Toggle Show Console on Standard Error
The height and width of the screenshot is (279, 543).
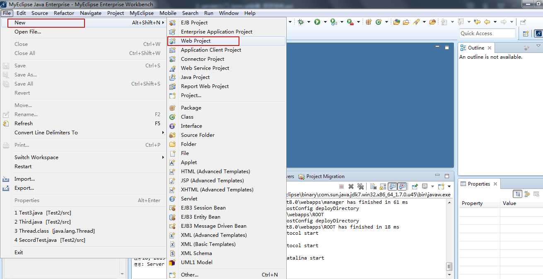(402, 186)
